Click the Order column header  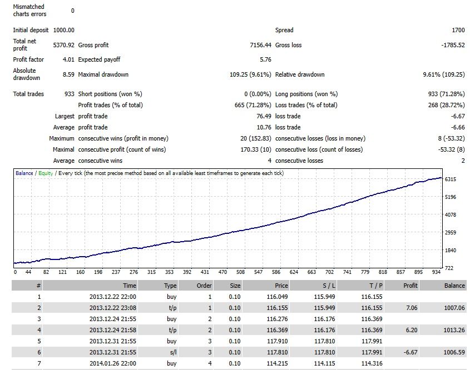click(196, 286)
